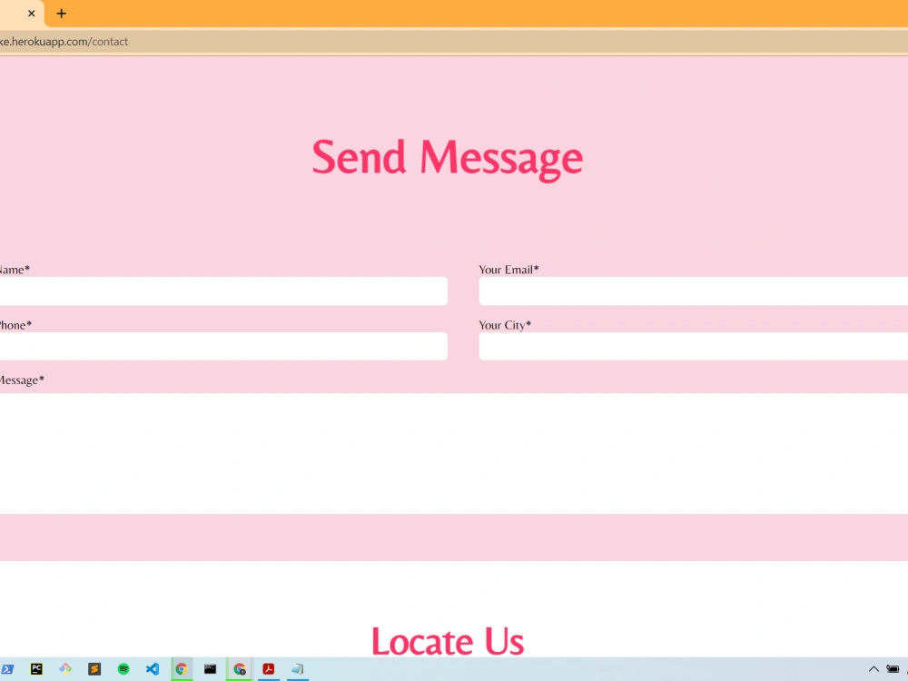
Task: Check the battery status icon
Action: [x=893, y=669]
